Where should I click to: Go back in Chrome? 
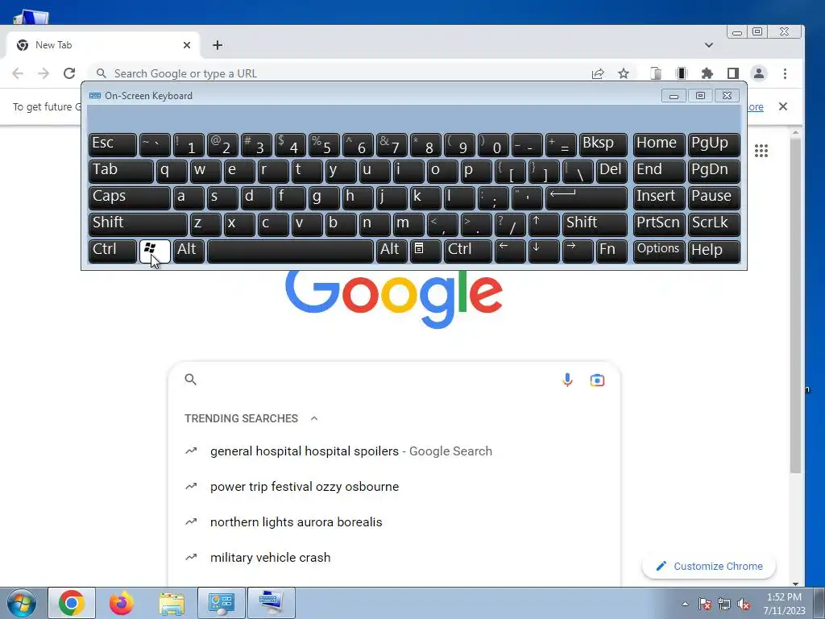click(18, 73)
